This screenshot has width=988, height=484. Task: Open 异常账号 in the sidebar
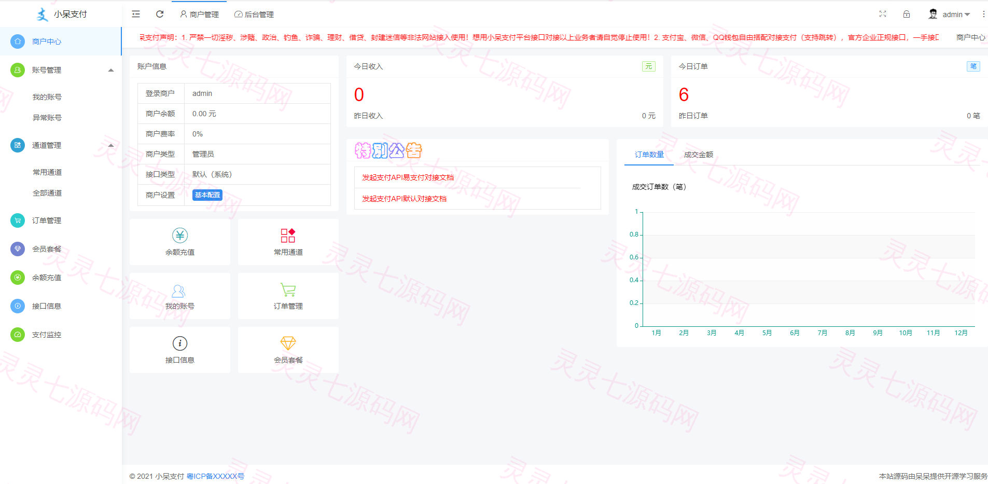tap(47, 118)
